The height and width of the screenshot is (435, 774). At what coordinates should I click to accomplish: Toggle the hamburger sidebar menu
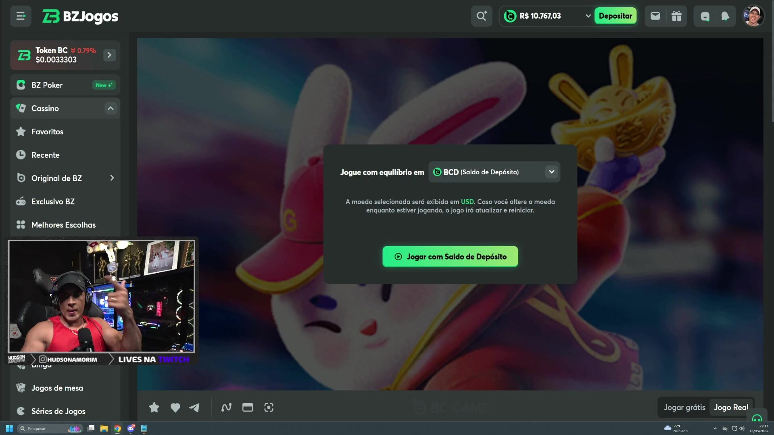click(x=21, y=16)
